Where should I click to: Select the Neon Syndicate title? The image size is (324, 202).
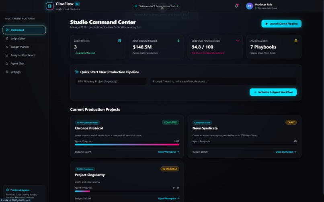pyautogui.click(x=205, y=128)
